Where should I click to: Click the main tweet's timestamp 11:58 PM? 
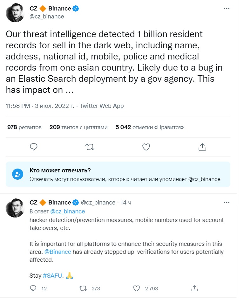click(17, 106)
